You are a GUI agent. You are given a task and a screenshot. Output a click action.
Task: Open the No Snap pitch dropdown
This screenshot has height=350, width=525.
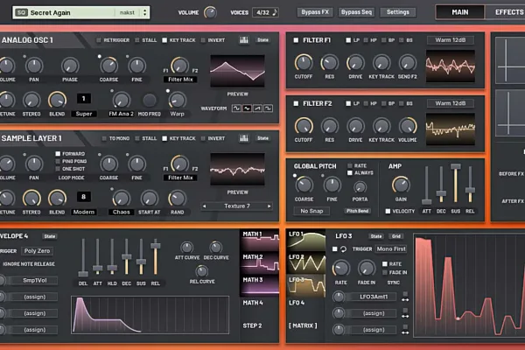pyautogui.click(x=311, y=211)
